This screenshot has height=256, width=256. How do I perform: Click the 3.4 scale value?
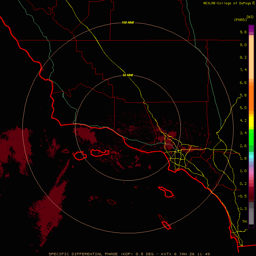tap(243, 133)
